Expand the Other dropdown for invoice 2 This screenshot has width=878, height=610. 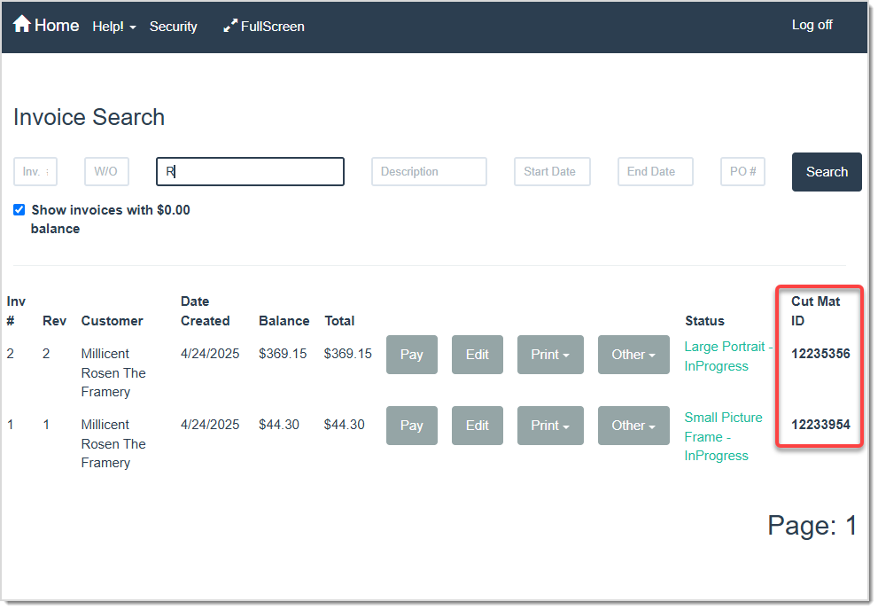(633, 354)
